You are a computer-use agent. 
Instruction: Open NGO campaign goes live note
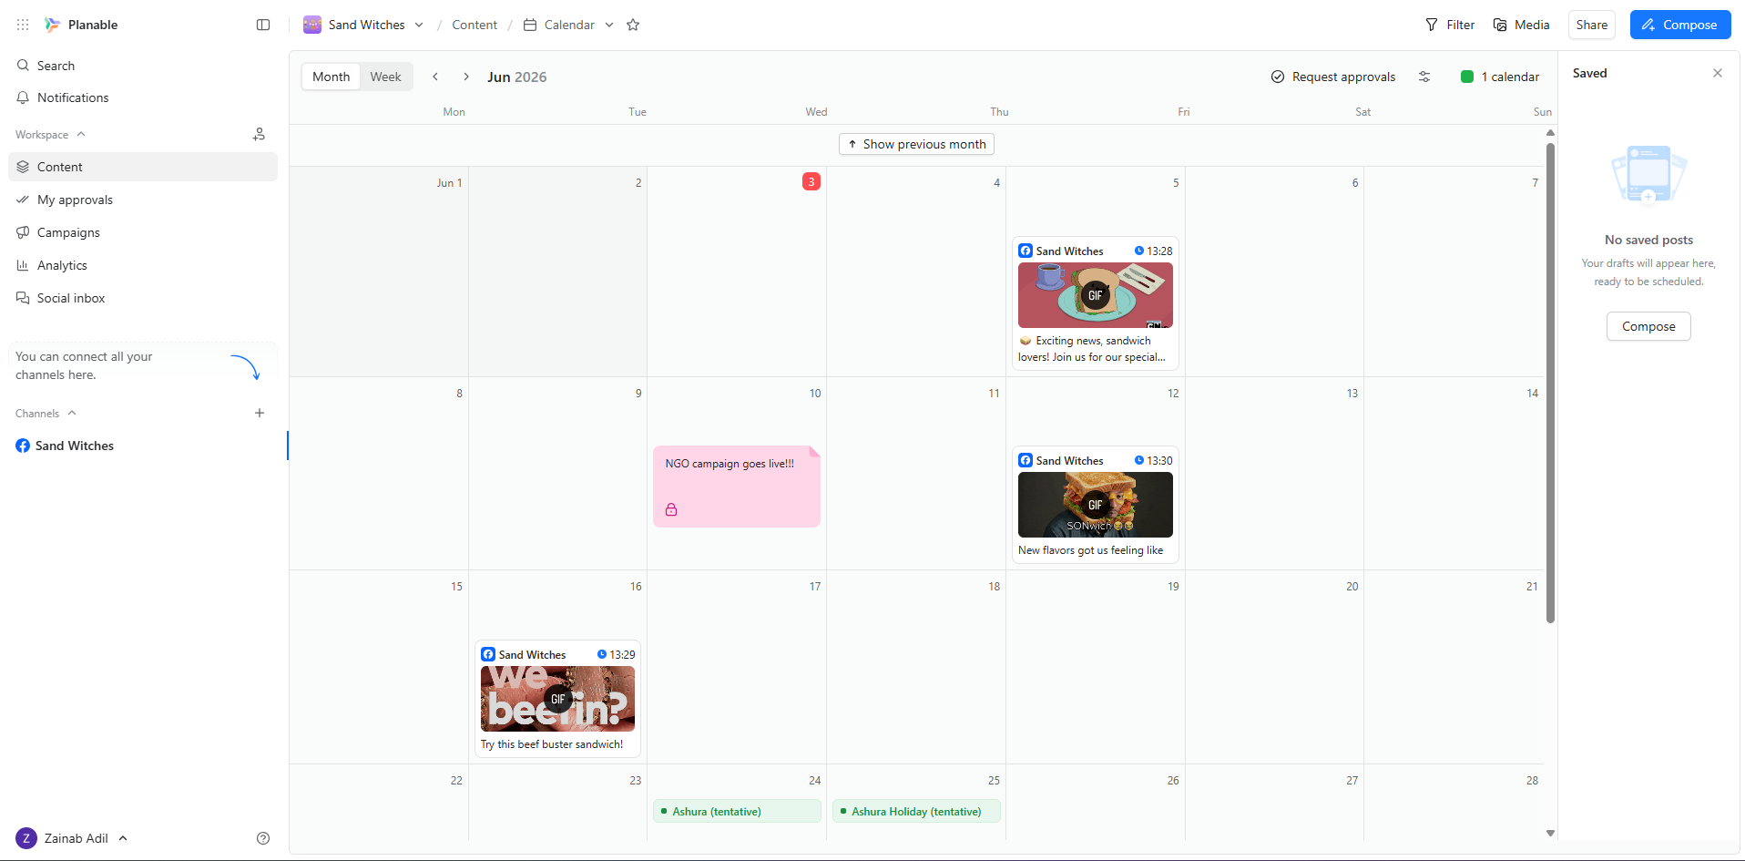[x=737, y=487]
